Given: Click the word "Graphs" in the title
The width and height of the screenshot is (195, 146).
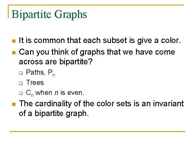Looking at the screenshot, I should tap(71, 14).
